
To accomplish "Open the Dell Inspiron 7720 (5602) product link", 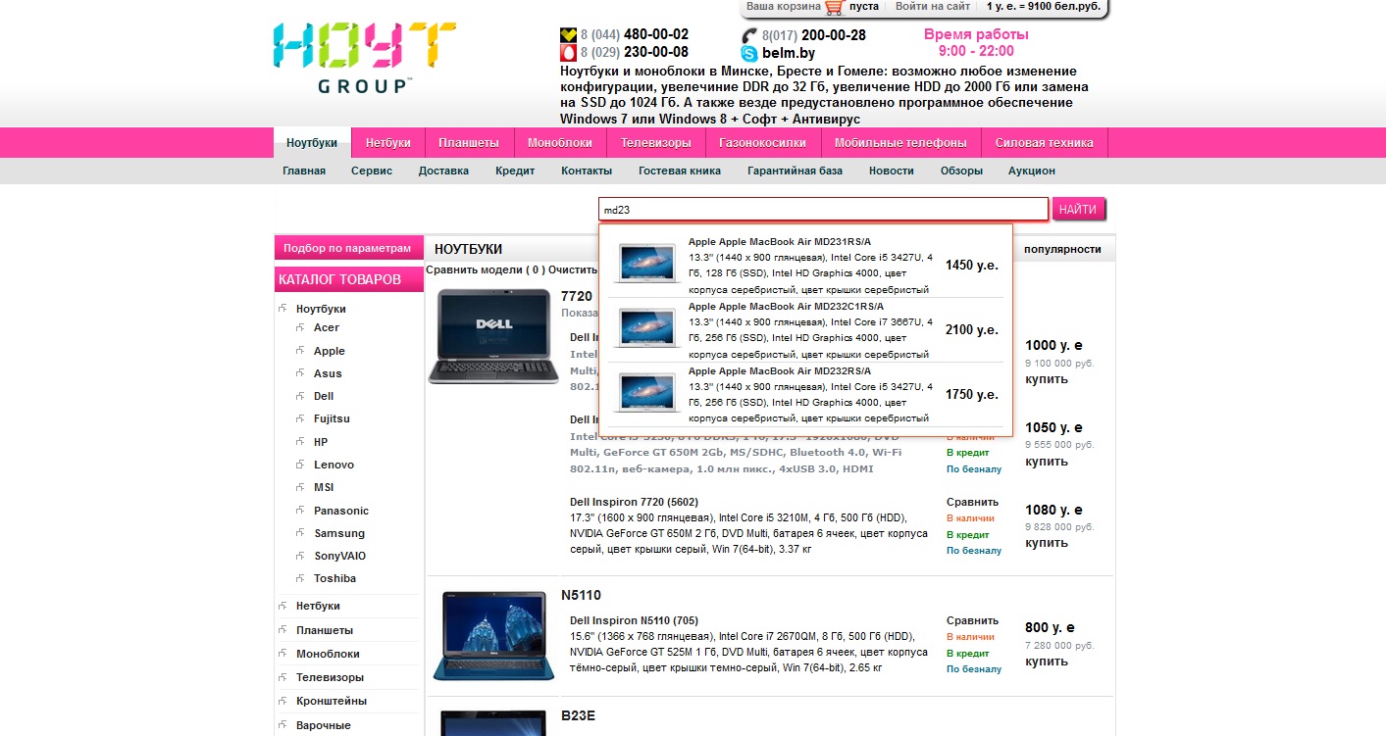I will [634, 502].
